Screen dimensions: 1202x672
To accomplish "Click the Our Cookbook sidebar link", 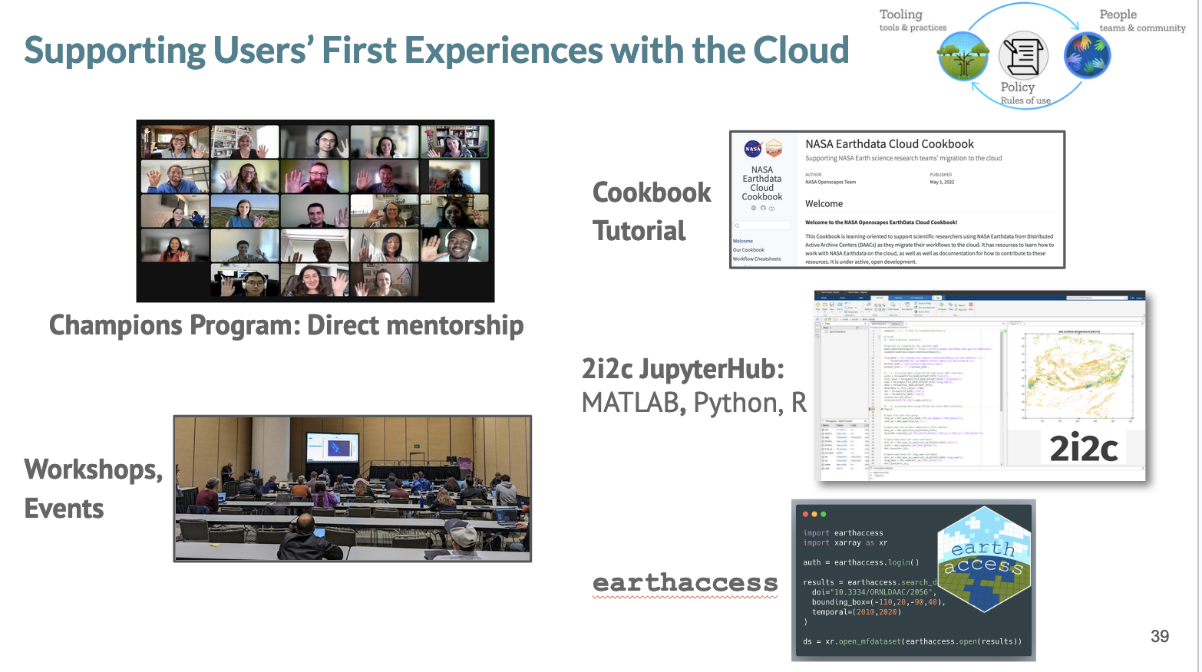I will click(x=748, y=249).
